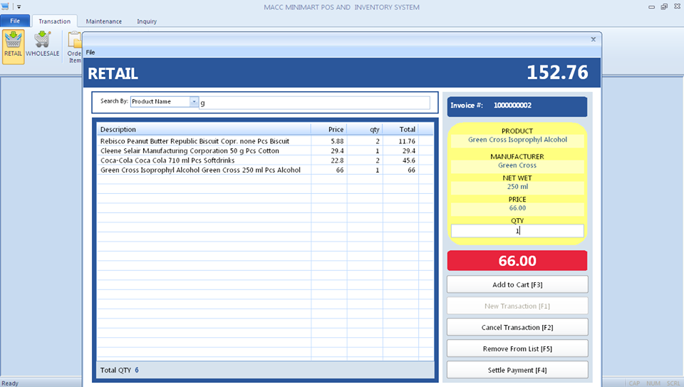Select the Rebisco Peanut Butter row

coord(265,141)
